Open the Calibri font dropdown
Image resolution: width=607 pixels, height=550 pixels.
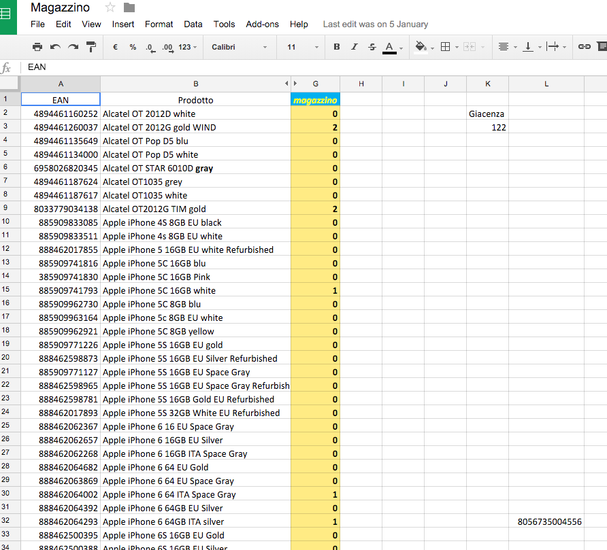[240, 47]
